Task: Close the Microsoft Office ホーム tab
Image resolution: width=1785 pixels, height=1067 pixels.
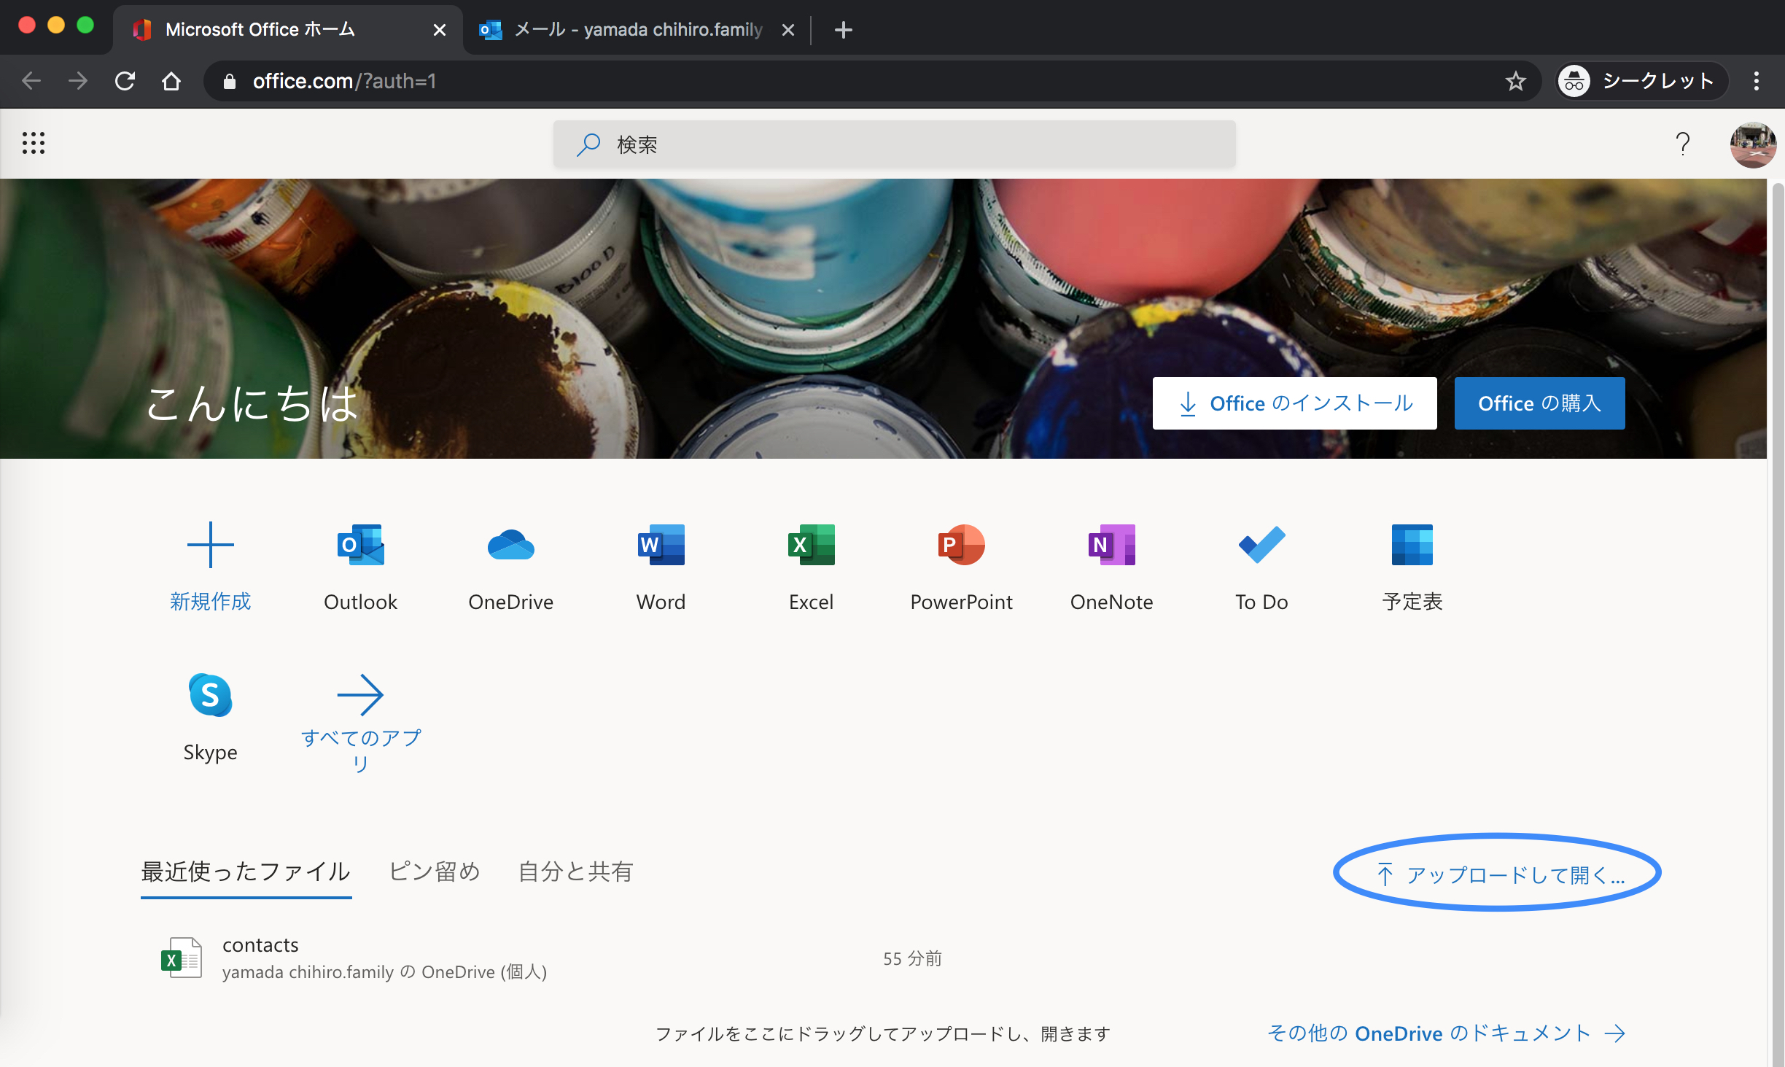Action: coord(439,30)
